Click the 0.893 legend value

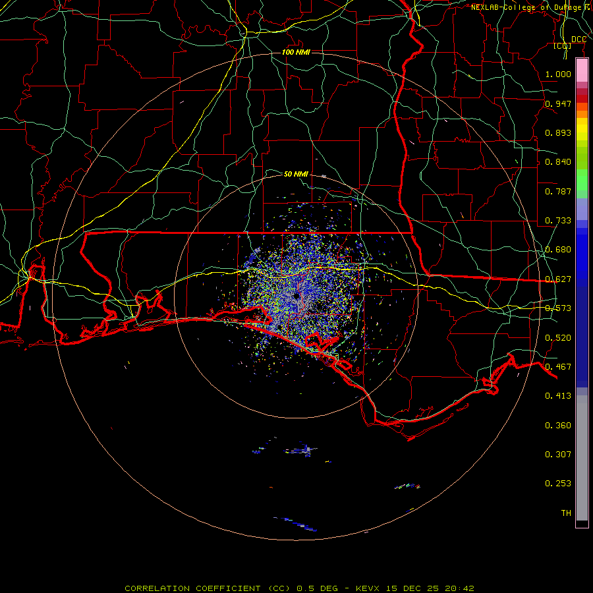[558, 132]
